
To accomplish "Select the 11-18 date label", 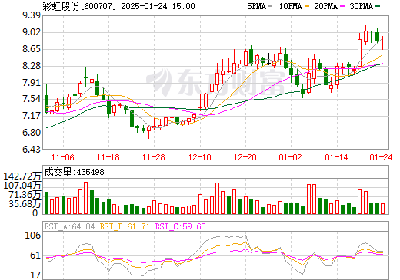I will 108,157.
